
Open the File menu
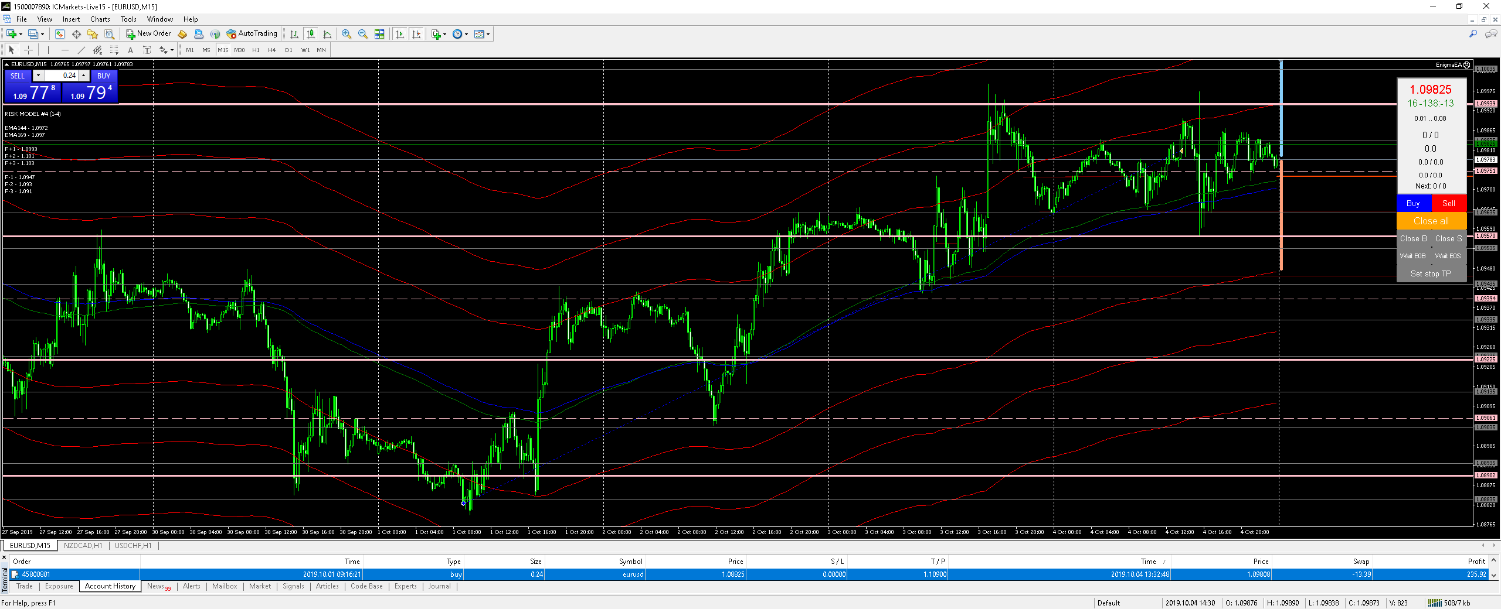click(x=22, y=19)
